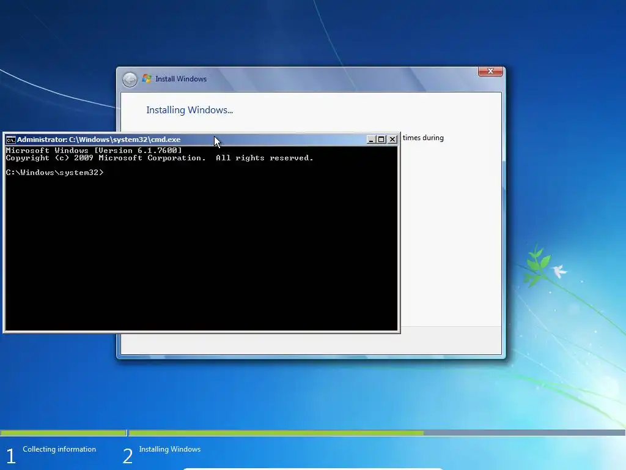This screenshot has height=470, width=626.
Task: Click the Microsoft Corporation copyright line
Action: (x=160, y=158)
